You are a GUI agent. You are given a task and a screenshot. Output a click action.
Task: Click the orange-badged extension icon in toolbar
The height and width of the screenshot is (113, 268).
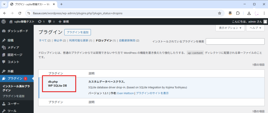[x=230, y=13]
